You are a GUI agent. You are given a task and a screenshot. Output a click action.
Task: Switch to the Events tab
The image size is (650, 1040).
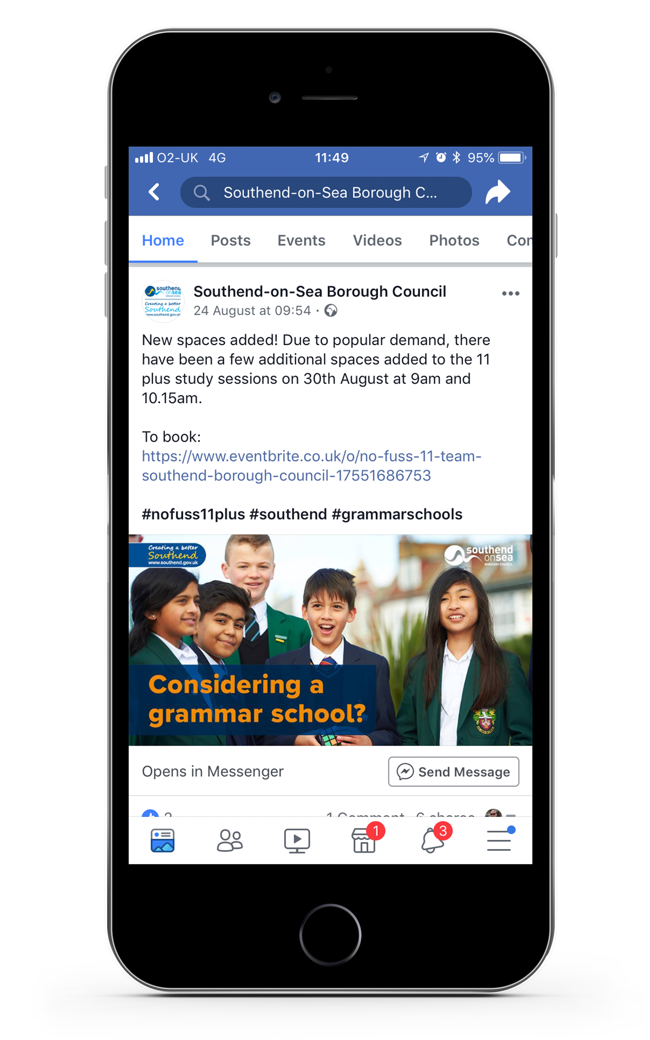tap(301, 240)
